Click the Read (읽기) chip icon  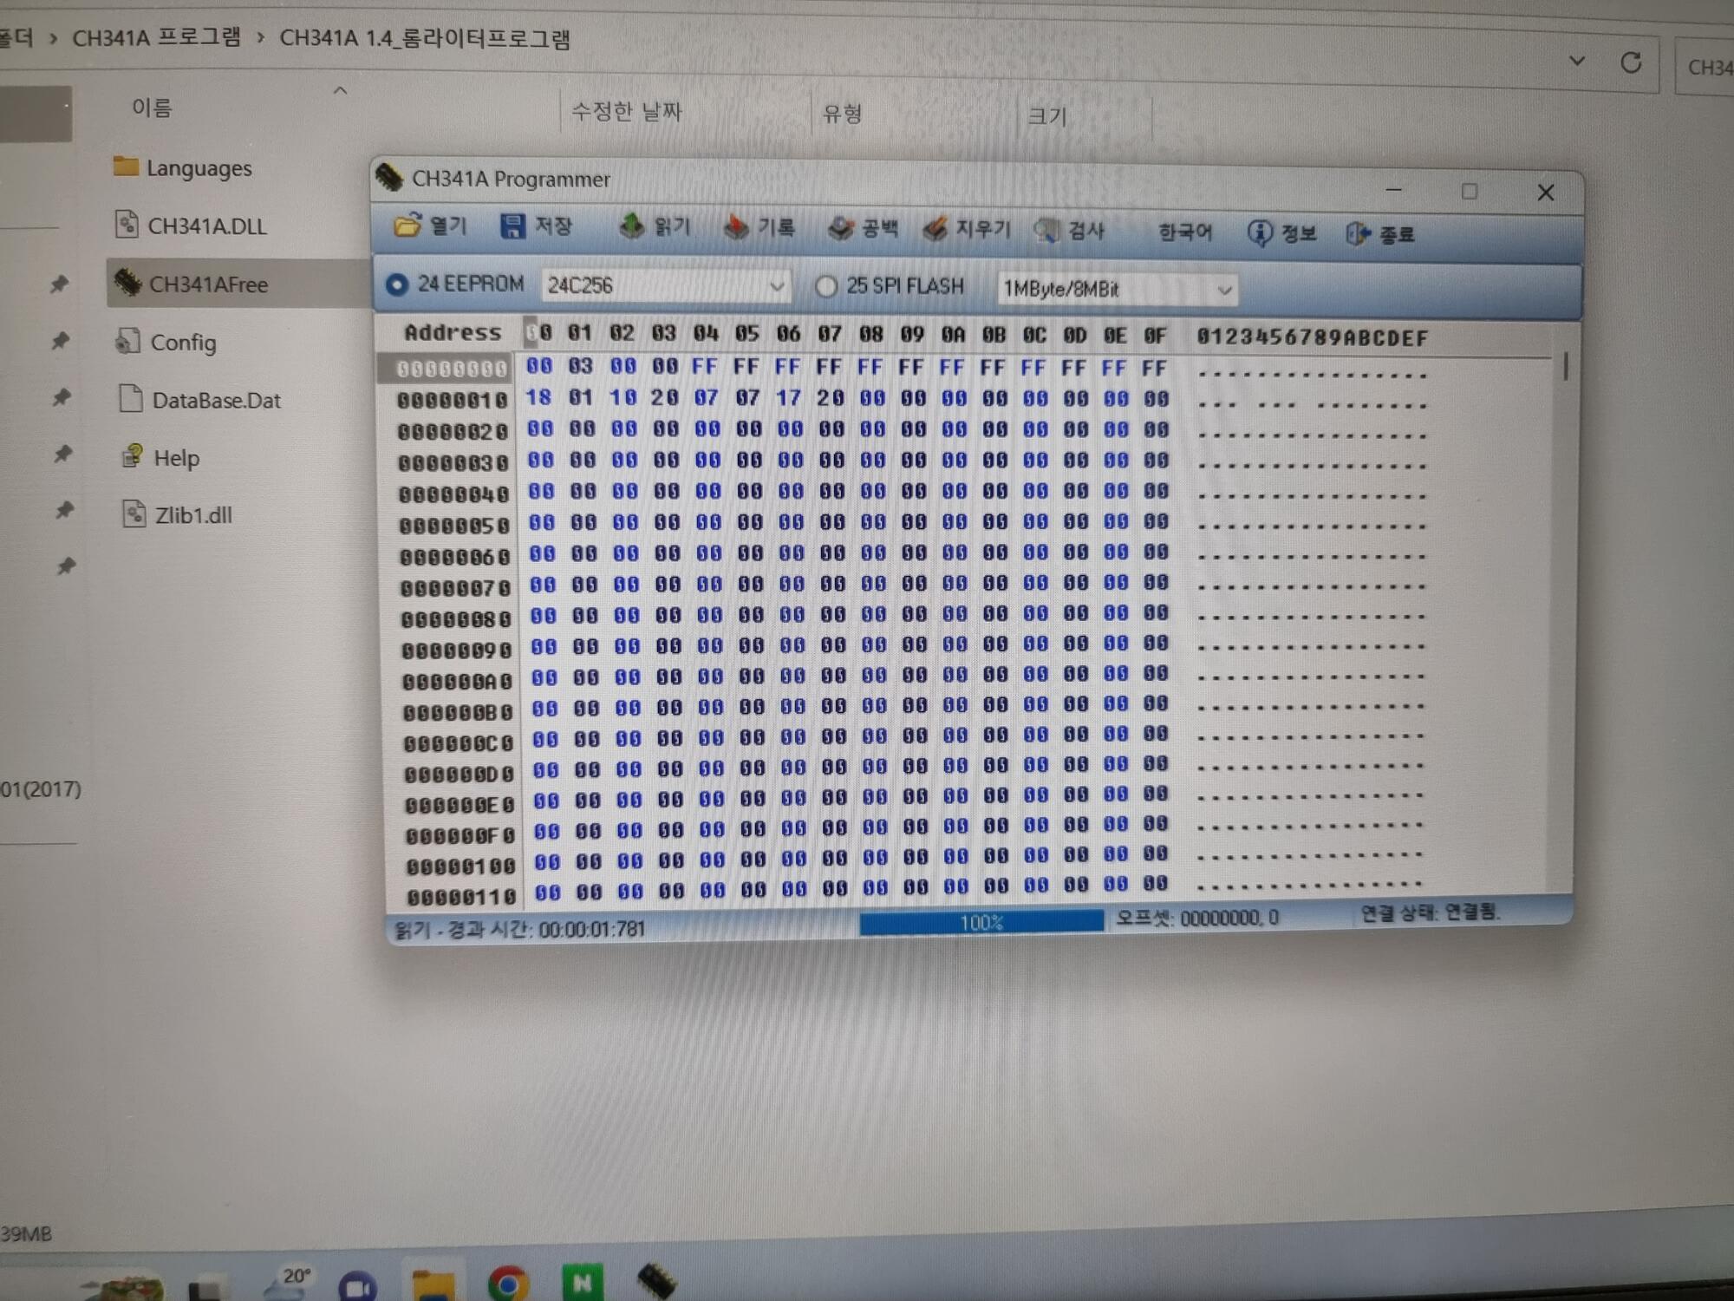coord(631,226)
